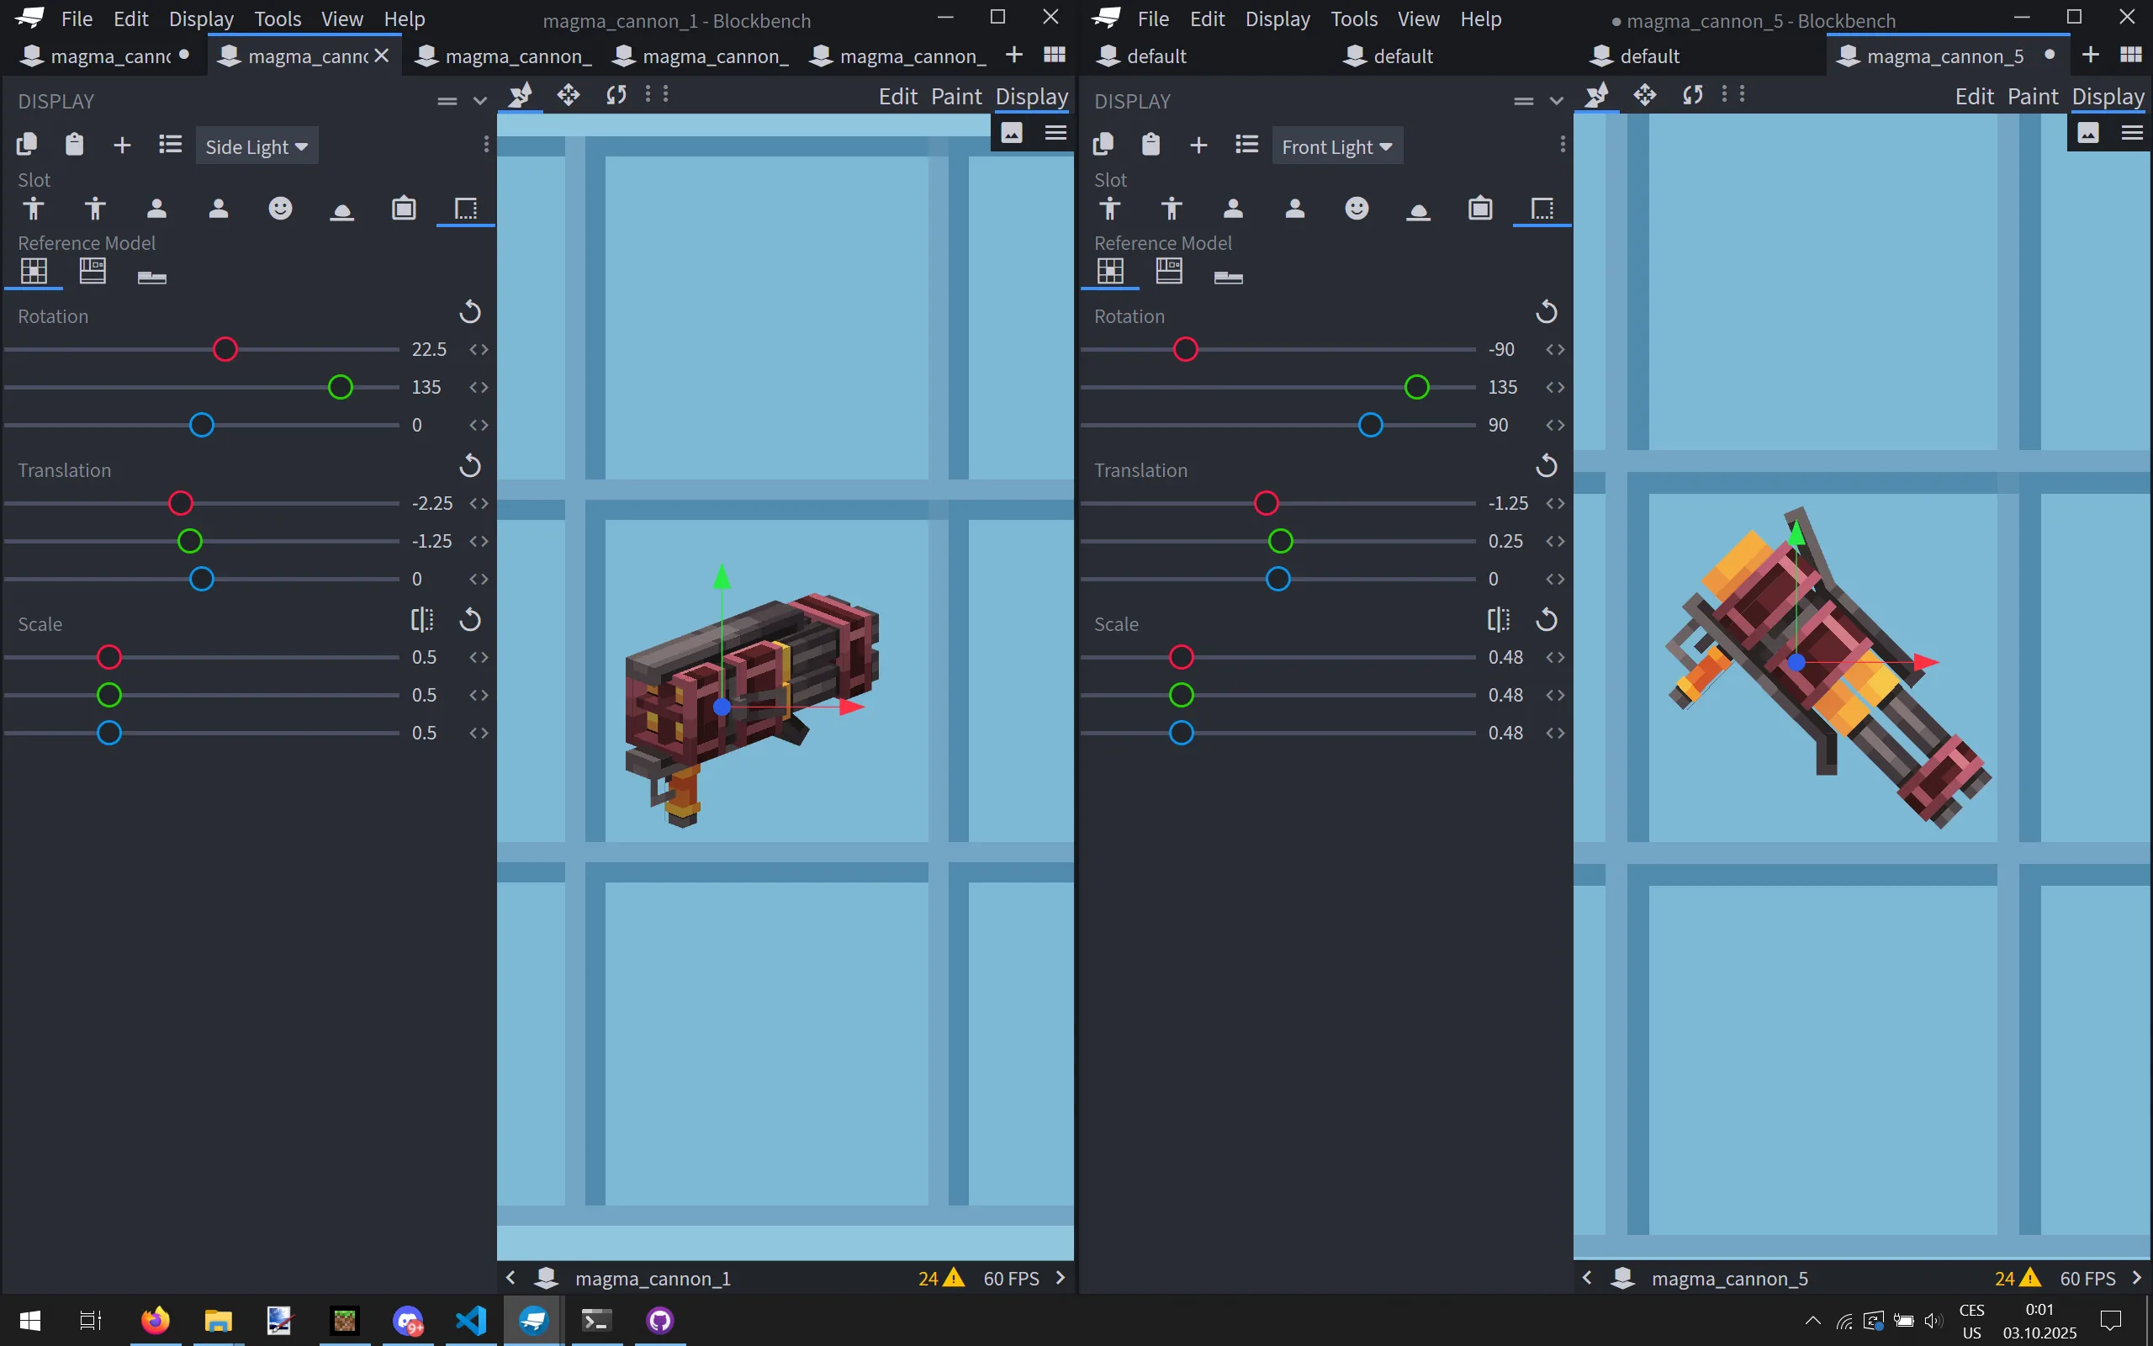This screenshot has height=1346, width=2153.
Task: Collapse the left DISPLAY panel chevron
Action: point(479,101)
